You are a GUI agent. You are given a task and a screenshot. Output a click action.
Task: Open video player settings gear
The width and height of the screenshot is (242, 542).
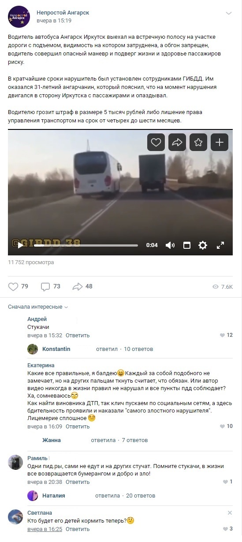[x=203, y=245]
